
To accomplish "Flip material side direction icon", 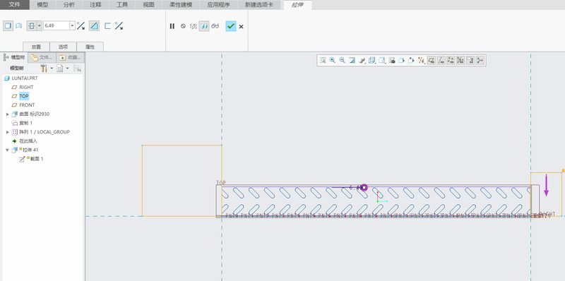I will 119,26.
